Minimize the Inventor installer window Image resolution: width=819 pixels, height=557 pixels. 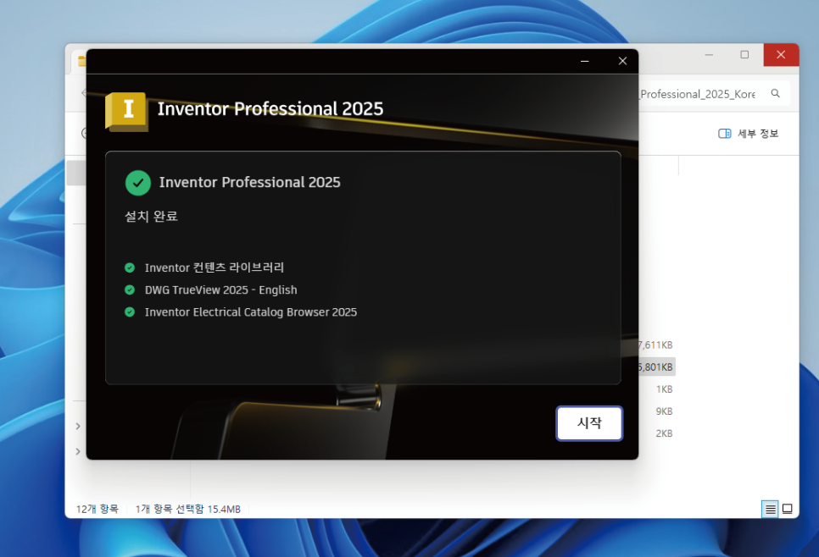point(584,61)
